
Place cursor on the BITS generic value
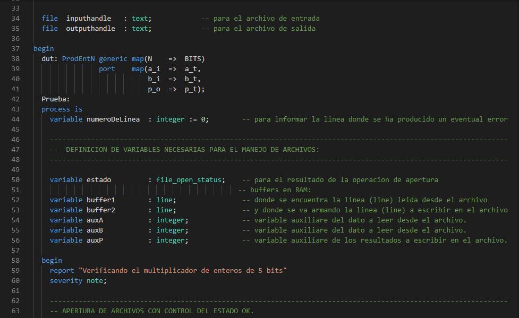[x=194, y=59]
